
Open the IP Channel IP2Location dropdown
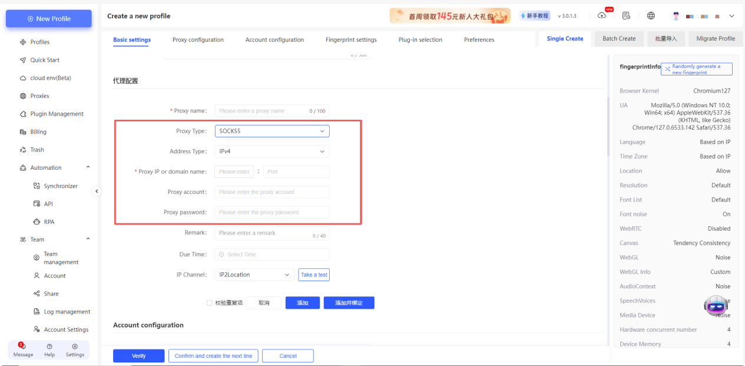tap(254, 275)
